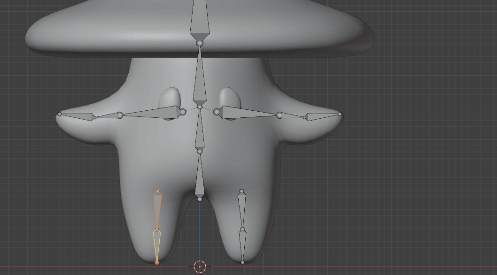Click the joint sphere below the head bone
Image resolution: width=497 pixels, height=275 pixels.
point(199,43)
